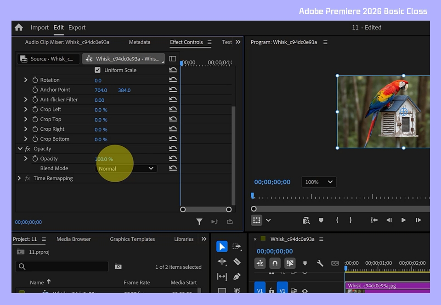The width and height of the screenshot is (441, 305).
Task: Toggle the Opacity keyframe stopwatch
Action: coord(35,159)
